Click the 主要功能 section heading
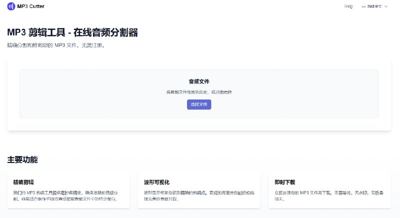 tap(22, 160)
